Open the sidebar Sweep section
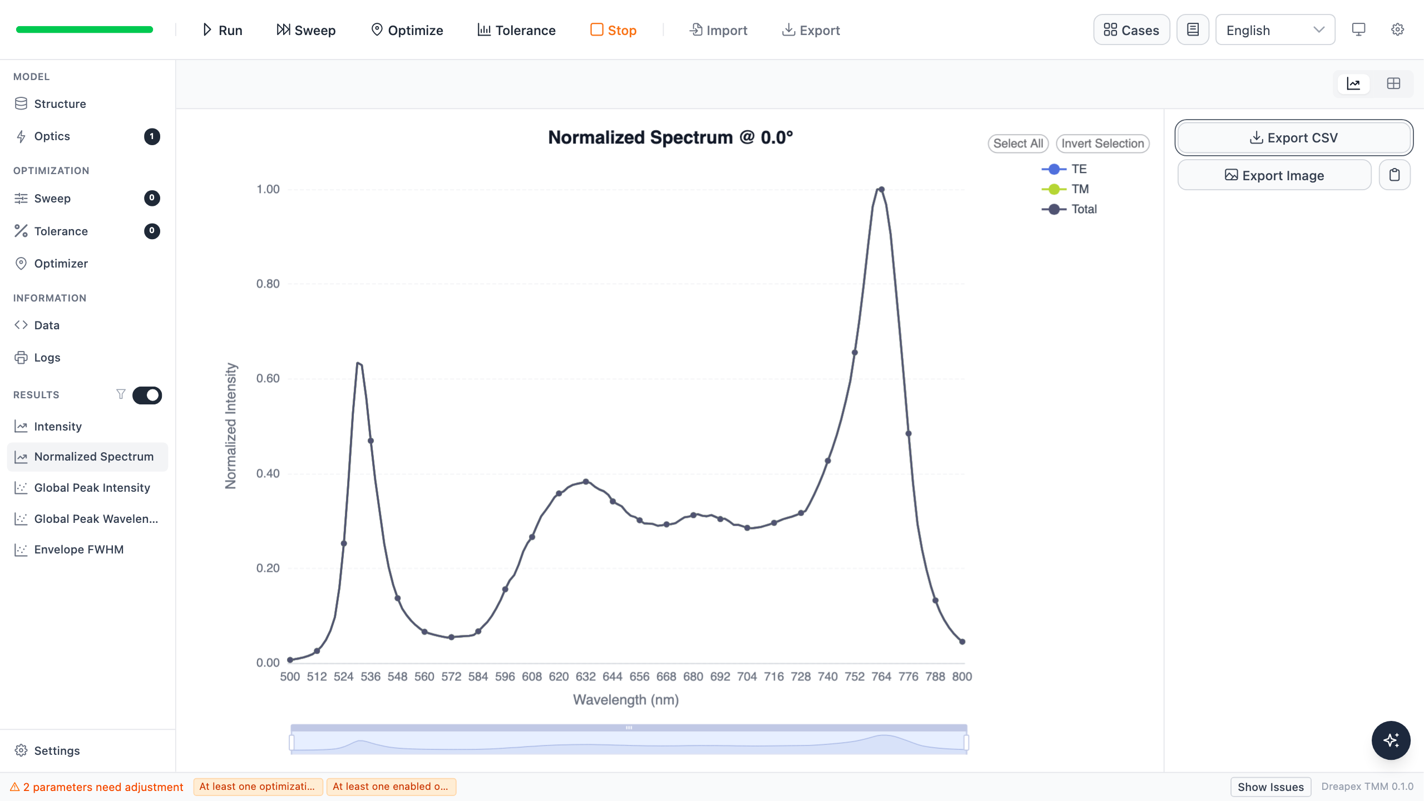The width and height of the screenshot is (1424, 801). point(87,199)
